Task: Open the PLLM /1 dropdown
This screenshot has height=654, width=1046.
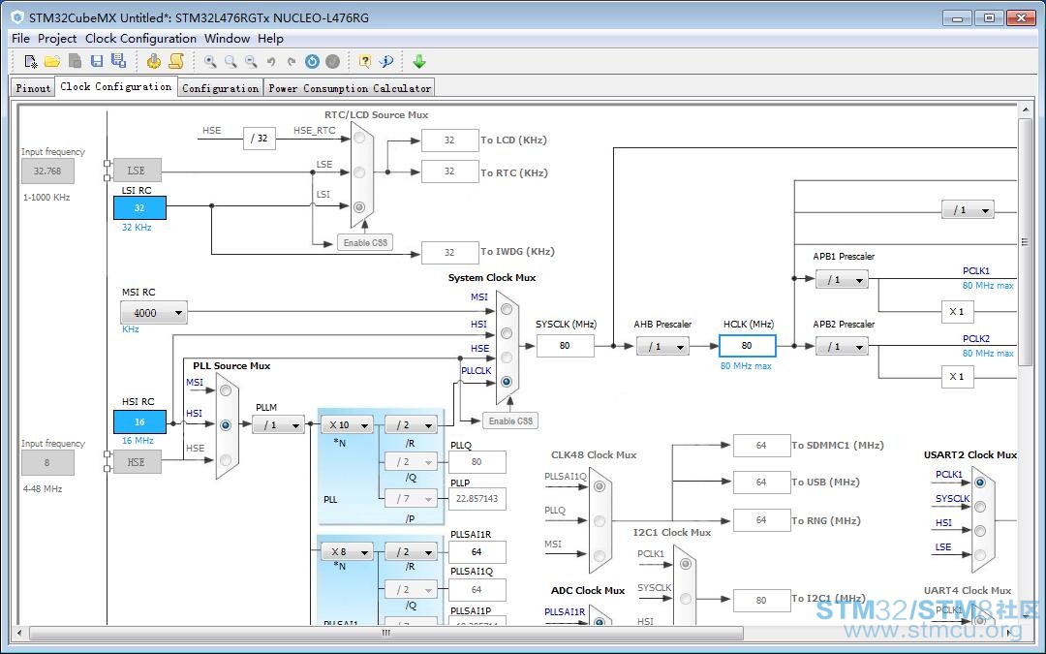Action: coord(278,424)
